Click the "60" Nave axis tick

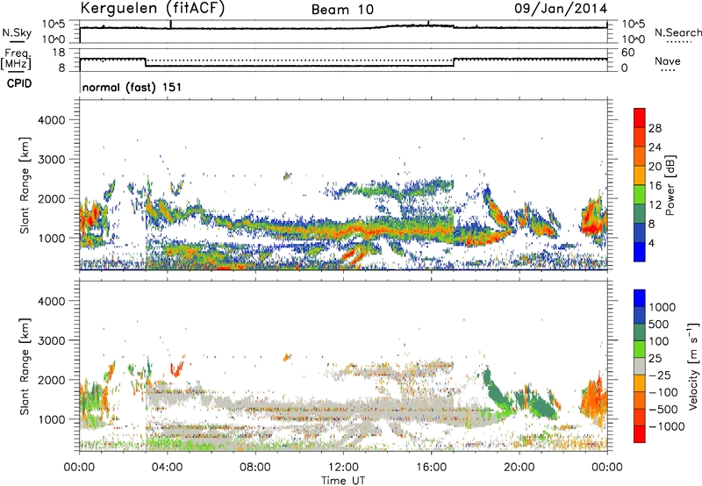click(627, 53)
